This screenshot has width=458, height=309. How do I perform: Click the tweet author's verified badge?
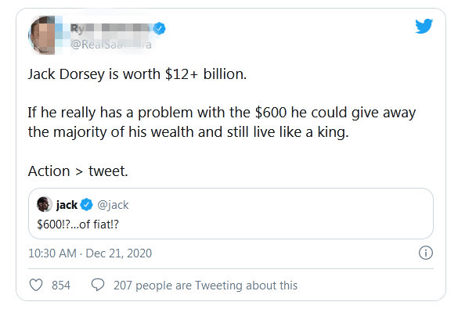[x=159, y=28]
